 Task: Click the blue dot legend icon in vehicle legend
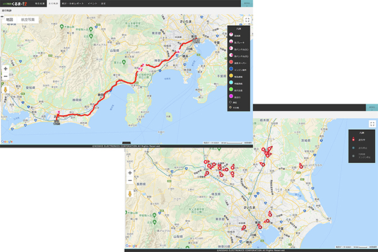[353, 148]
